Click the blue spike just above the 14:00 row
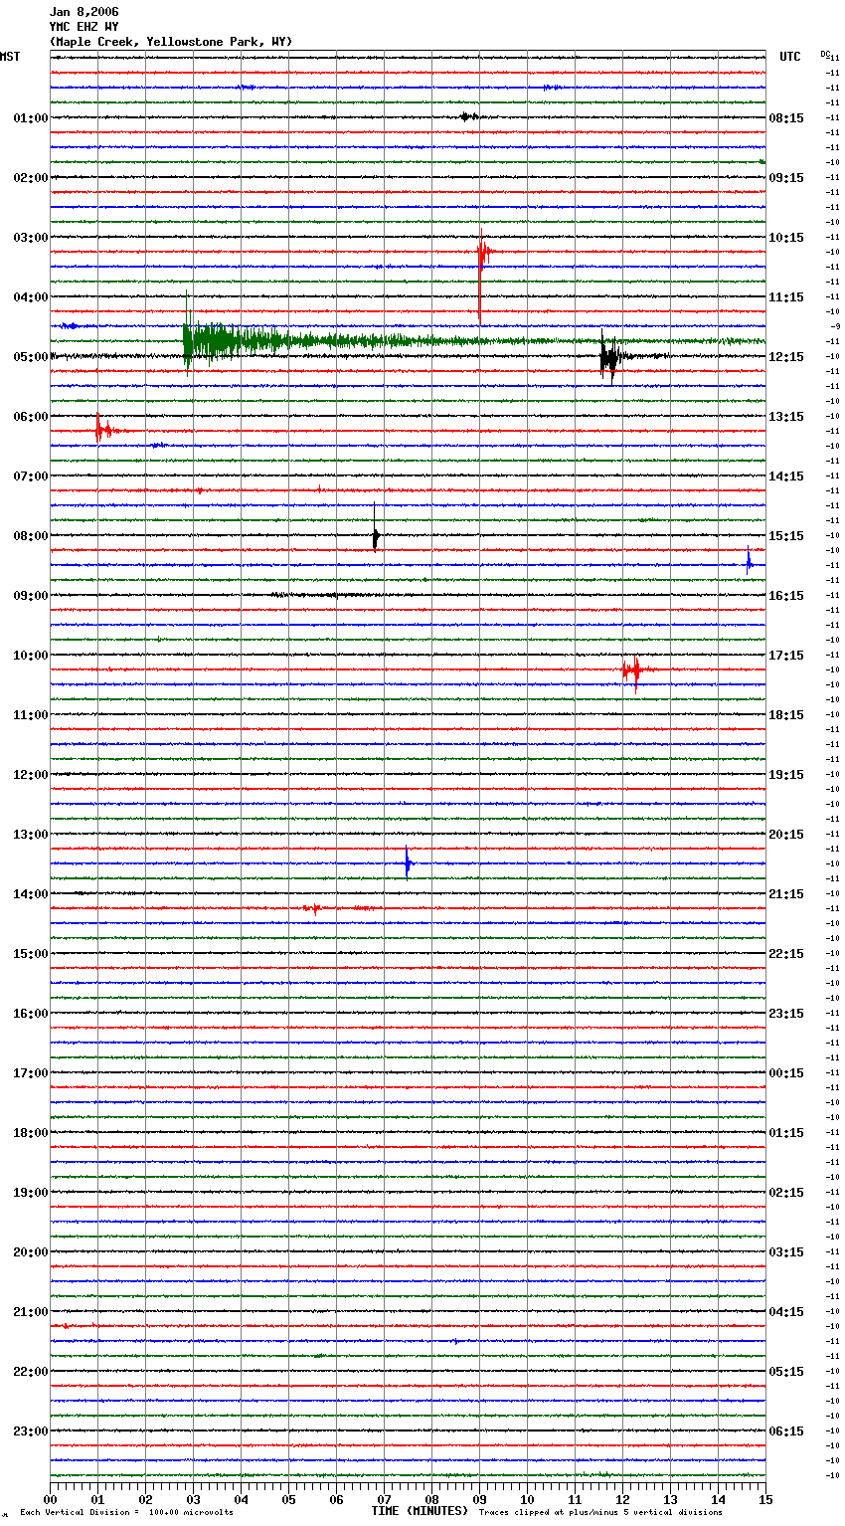This screenshot has height=1526, width=845. 408,863
